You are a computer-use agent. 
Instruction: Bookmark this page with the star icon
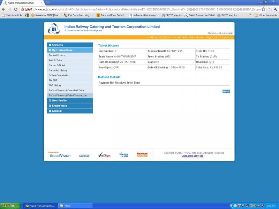tap(263, 9)
